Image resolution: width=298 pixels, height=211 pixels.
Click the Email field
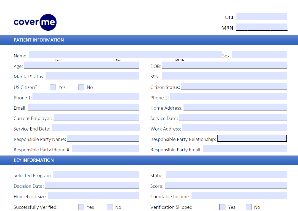click(x=83, y=107)
